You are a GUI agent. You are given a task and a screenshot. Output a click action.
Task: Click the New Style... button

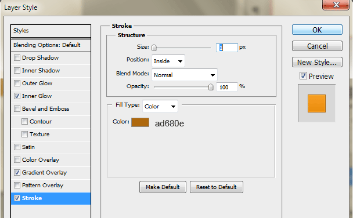317,62
